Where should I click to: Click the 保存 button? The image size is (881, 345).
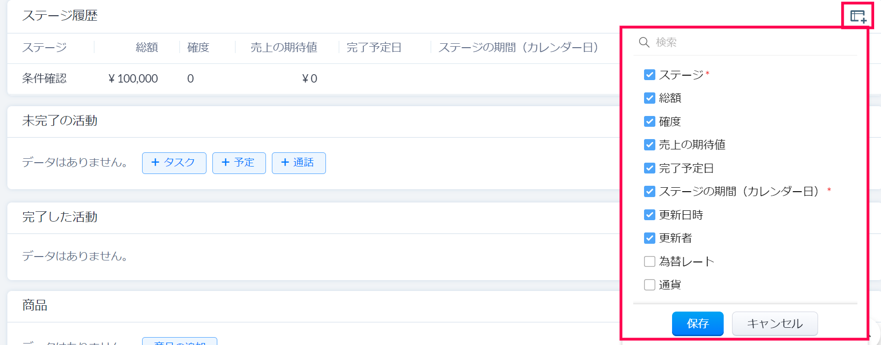pos(697,323)
